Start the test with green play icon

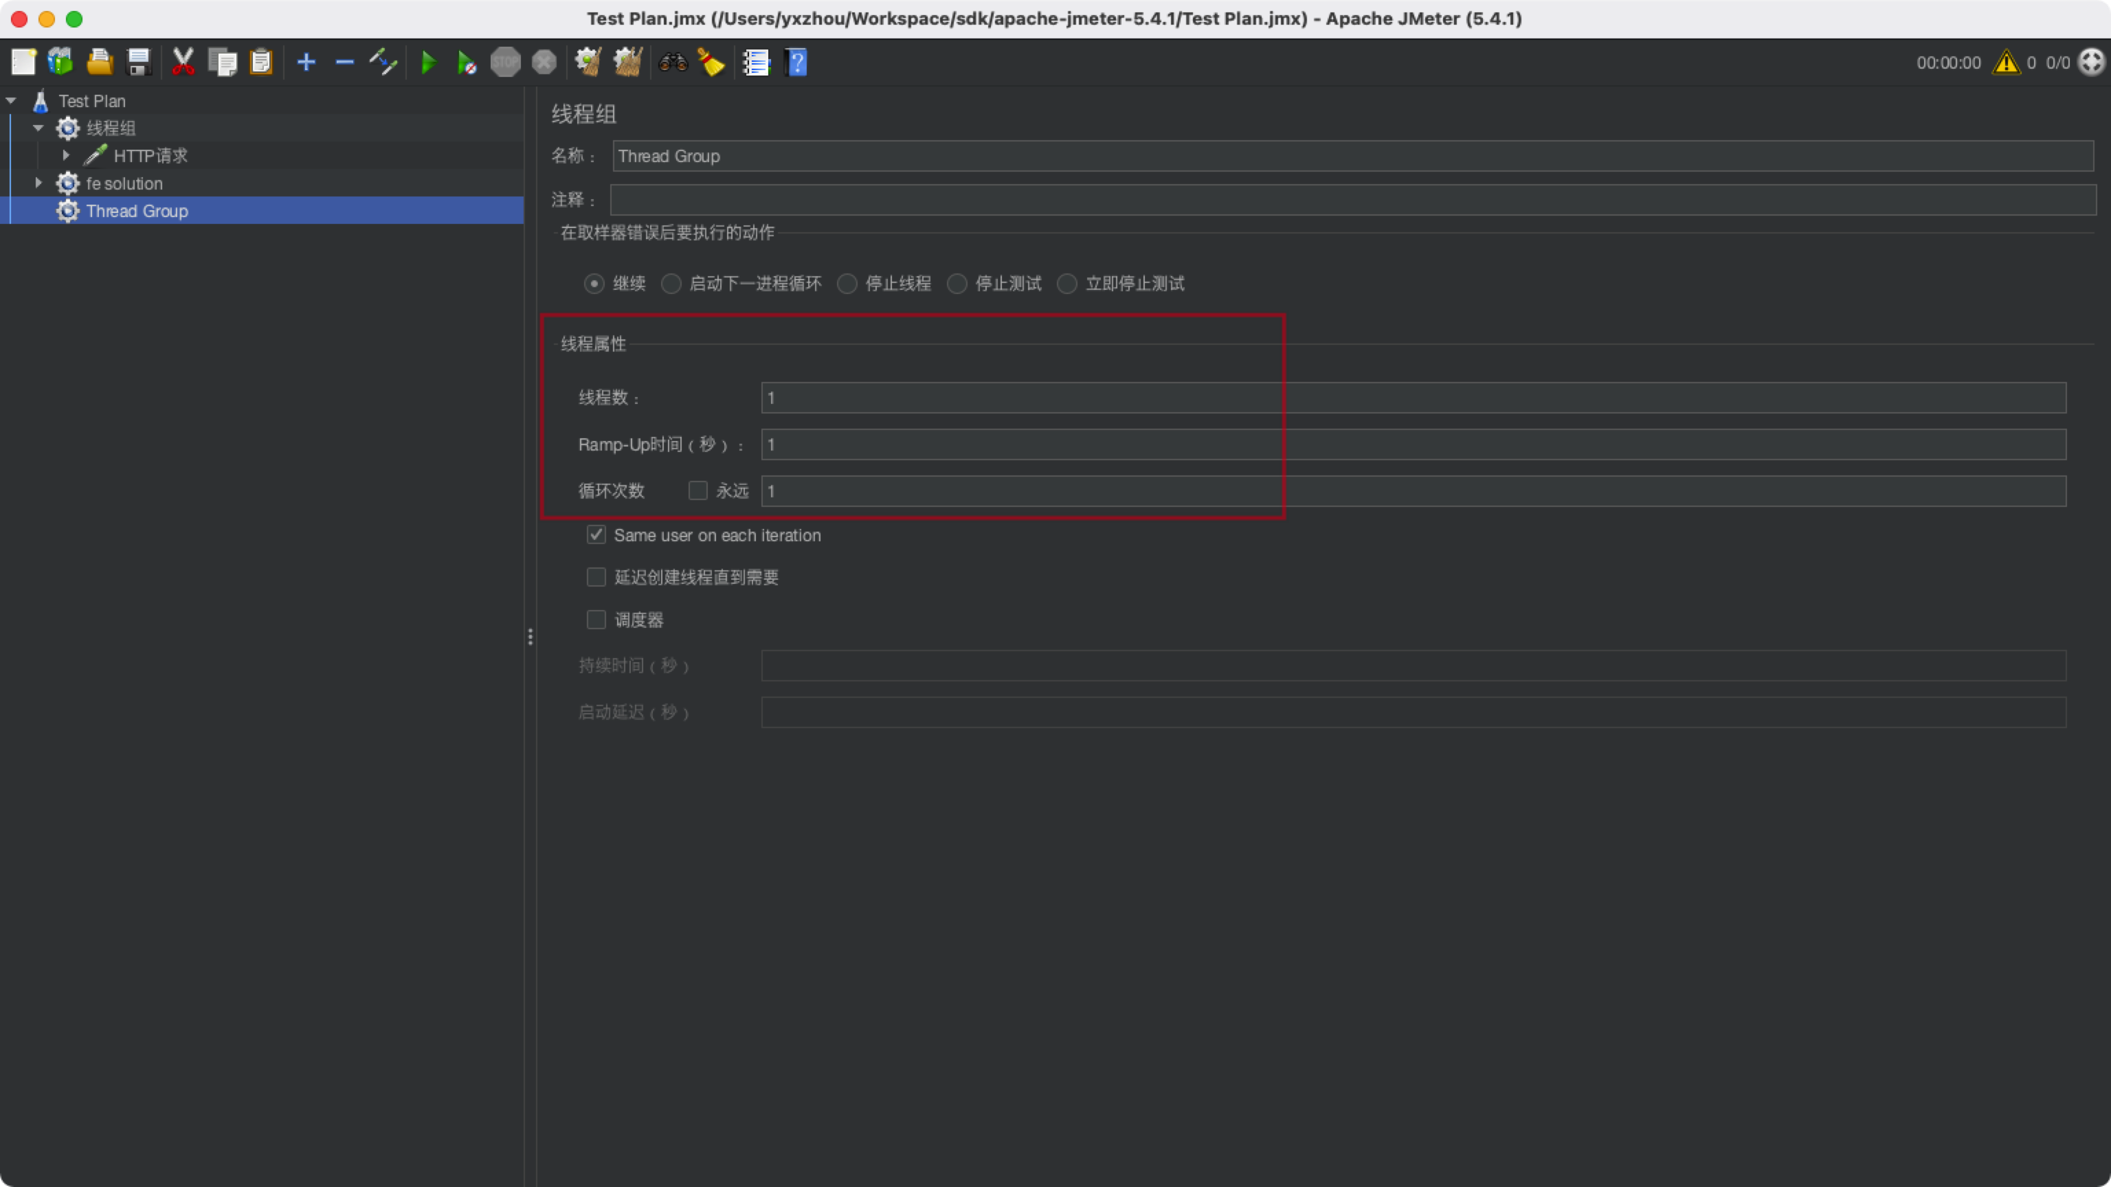428,63
